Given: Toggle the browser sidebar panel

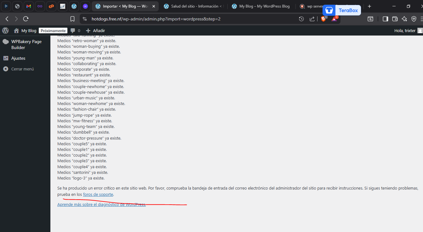Looking at the screenshot, I should point(385,19).
